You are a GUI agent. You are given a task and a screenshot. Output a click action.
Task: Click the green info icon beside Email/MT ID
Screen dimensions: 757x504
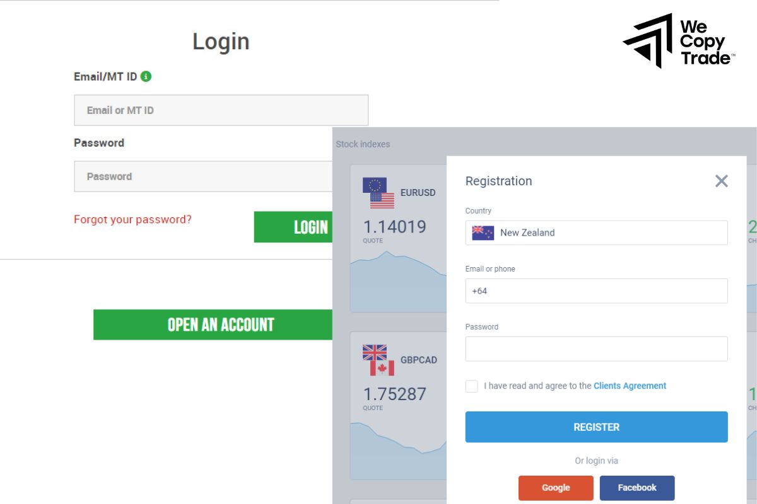point(146,76)
